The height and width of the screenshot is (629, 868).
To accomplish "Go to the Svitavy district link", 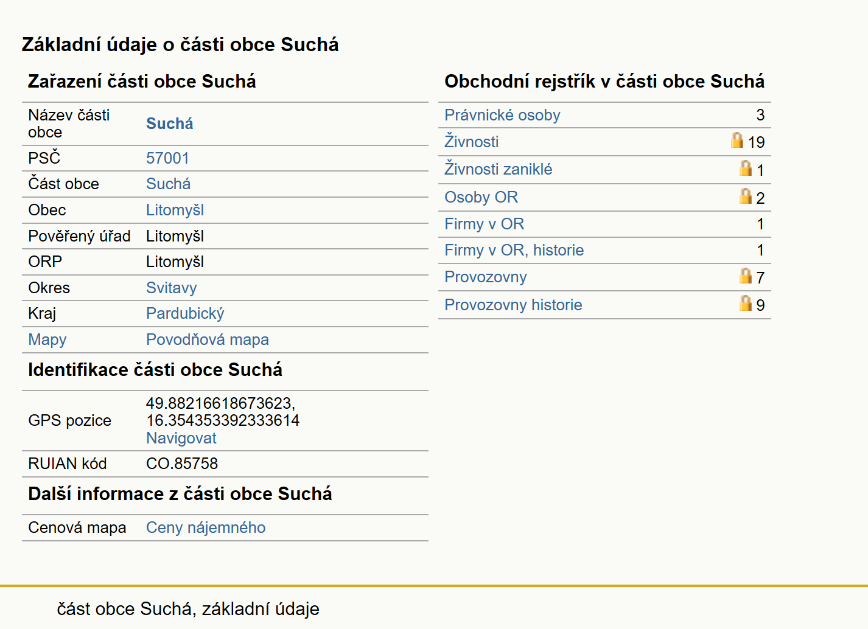I will point(172,288).
